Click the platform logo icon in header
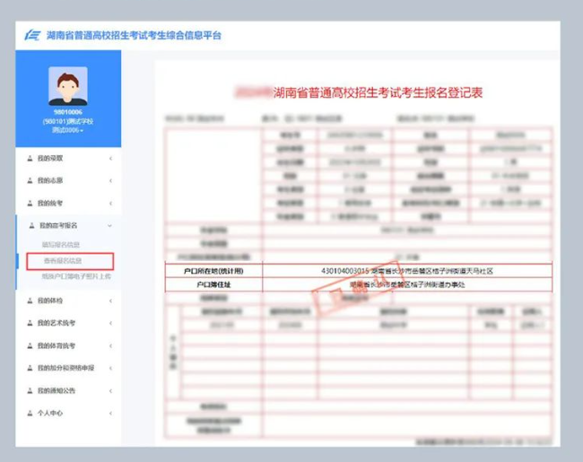 [x=33, y=36]
